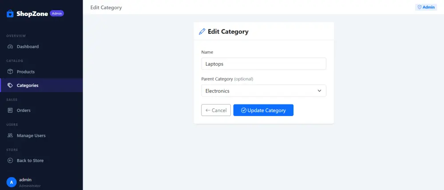This screenshot has width=444, height=190.
Task: Click the Dashboard gauge icon
Action: (x=10, y=47)
